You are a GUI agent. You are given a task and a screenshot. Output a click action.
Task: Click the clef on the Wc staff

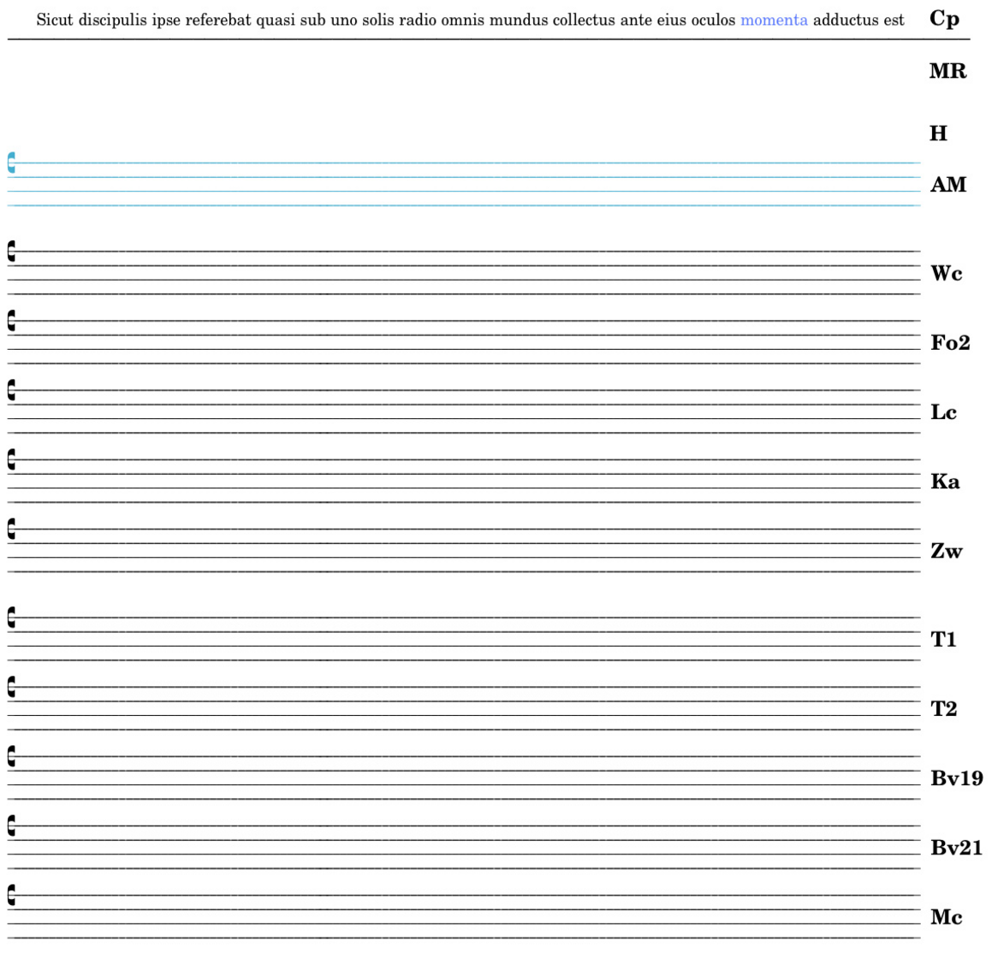click(x=11, y=251)
